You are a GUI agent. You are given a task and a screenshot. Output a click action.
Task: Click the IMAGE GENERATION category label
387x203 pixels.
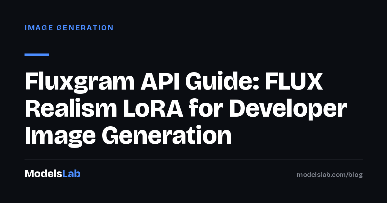[69, 28]
